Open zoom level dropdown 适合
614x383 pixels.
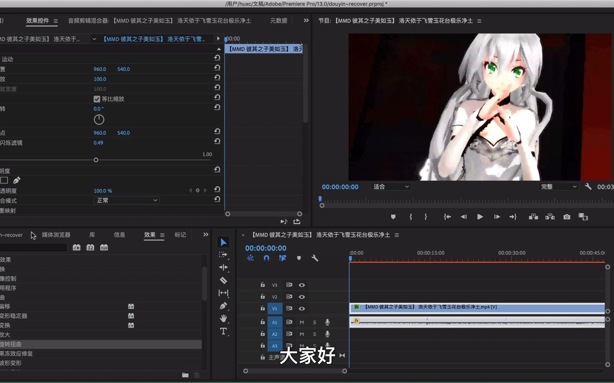[391, 187]
